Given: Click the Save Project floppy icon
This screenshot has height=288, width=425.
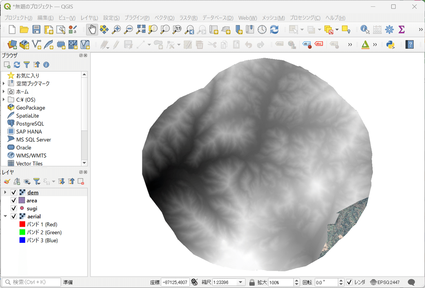Looking at the screenshot, I should (x=36, y=30).
